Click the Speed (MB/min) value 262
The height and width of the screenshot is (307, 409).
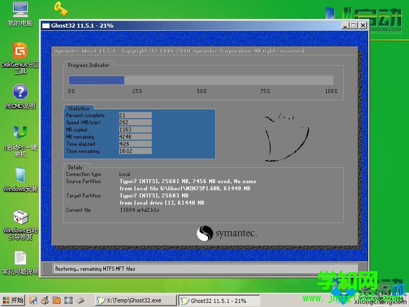[x=135, y=122]
